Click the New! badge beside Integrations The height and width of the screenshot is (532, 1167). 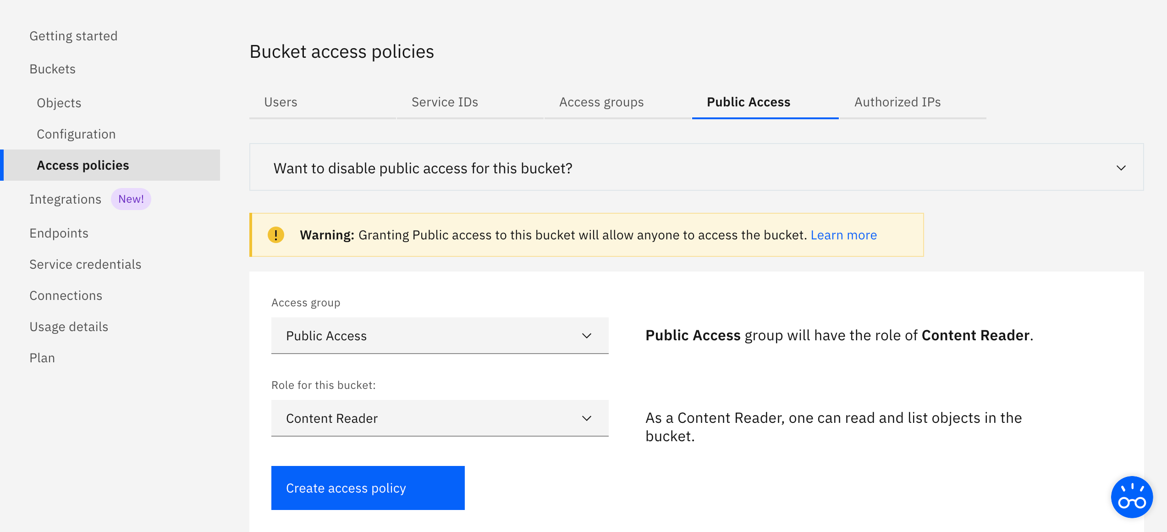(x=131, y=199)
